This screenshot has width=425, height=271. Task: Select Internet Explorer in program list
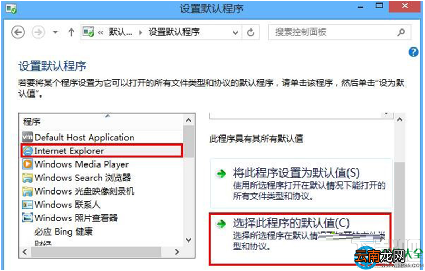102,151
